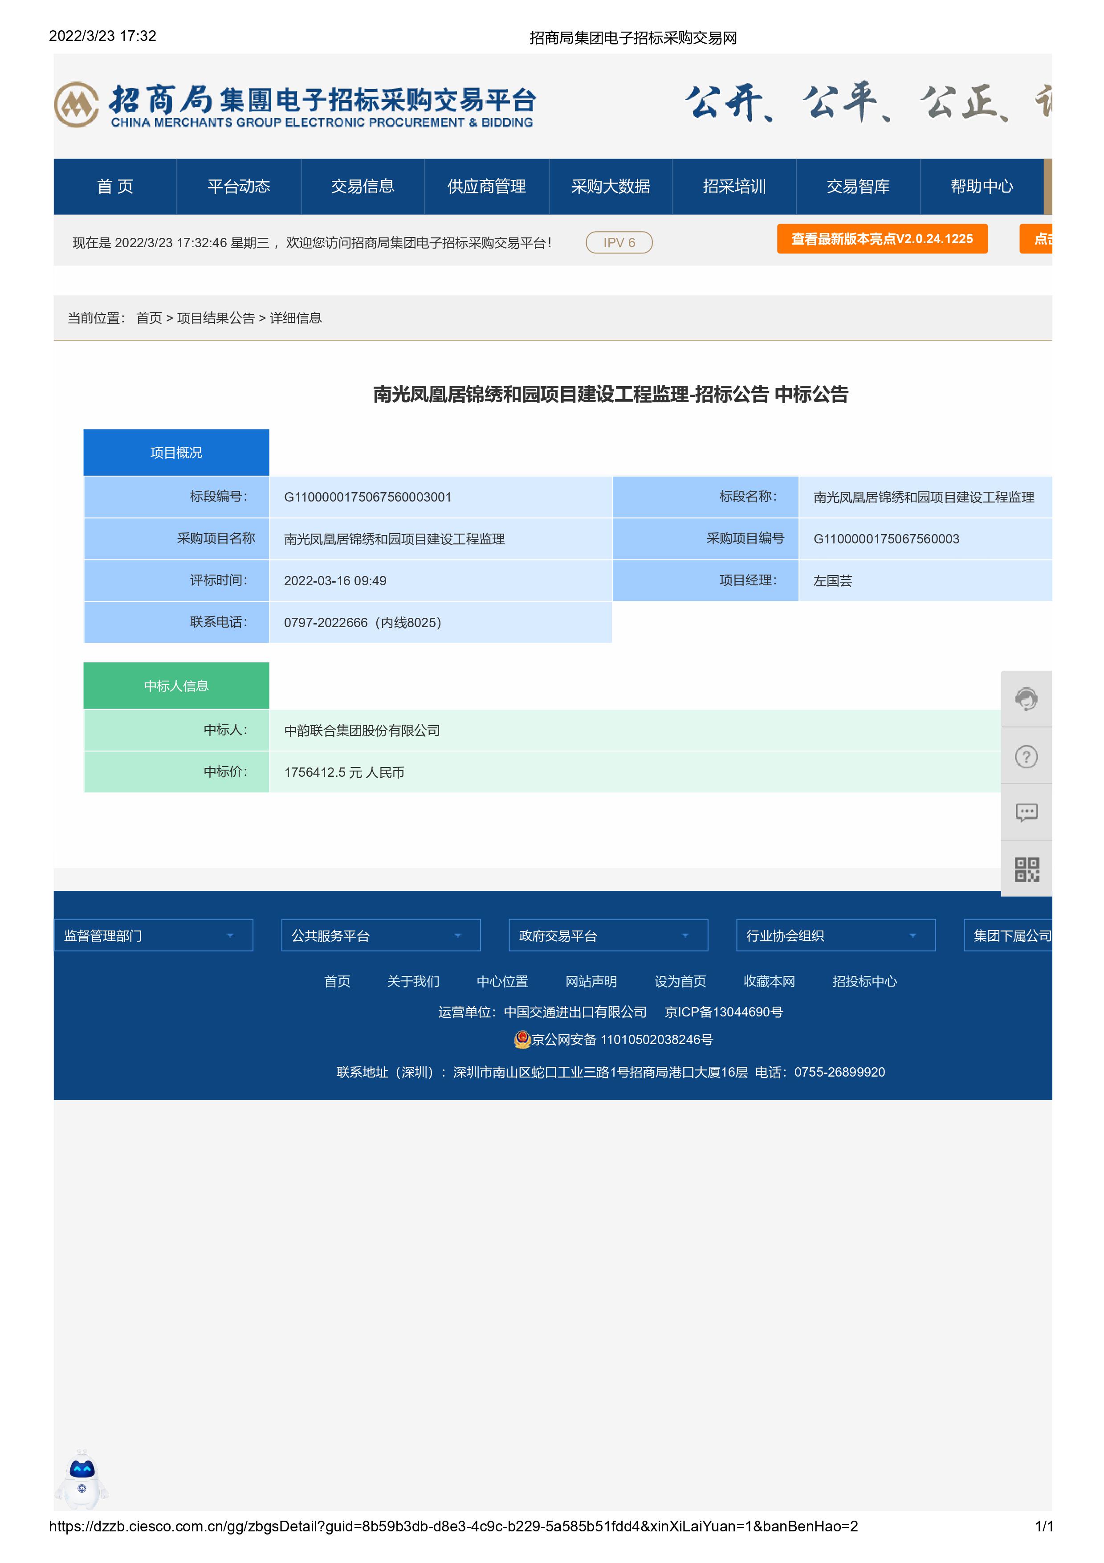Screen dimensions: 1104x1563
Task: Click the customer service headset icon
Action: pyautogui.click(x=1026, y=699)
